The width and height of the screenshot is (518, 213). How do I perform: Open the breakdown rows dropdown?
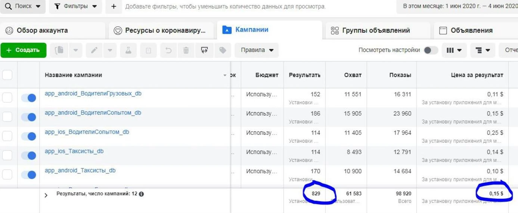pyautogui.click(x=483, y=50)
